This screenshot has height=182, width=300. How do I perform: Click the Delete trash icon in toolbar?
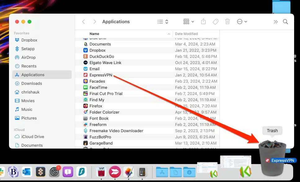point(227,22)
